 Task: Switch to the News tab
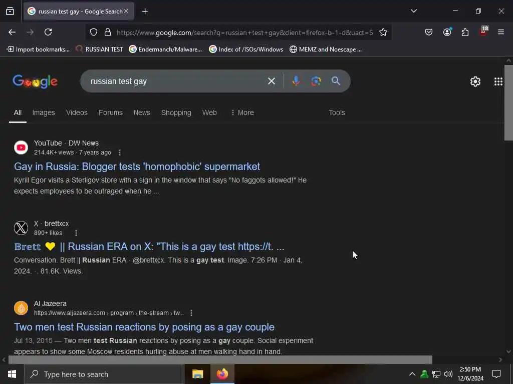142,112
